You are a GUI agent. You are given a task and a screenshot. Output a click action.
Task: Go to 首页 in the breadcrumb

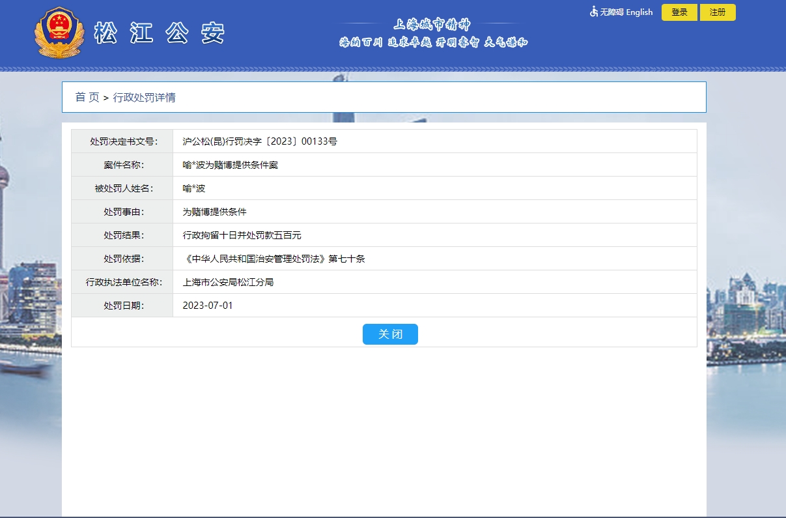87,98
